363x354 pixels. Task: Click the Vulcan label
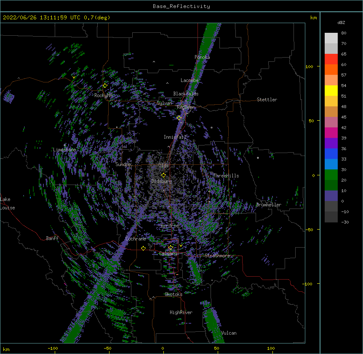click(x=229, y=333)
